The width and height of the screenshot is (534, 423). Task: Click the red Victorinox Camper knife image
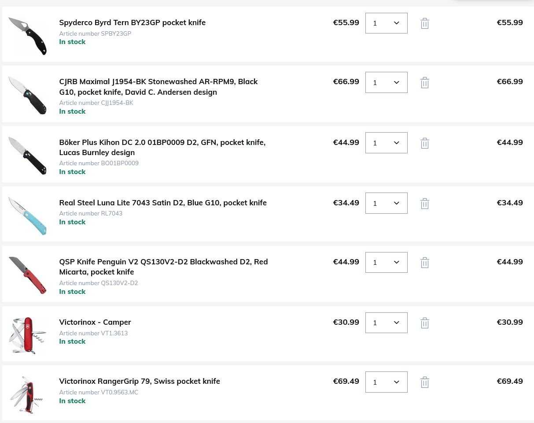pyautogui.click(x=28, y=335)
